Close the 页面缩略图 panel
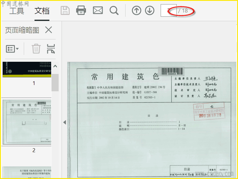This screenshot has height=179, width=238. point(48,30)
